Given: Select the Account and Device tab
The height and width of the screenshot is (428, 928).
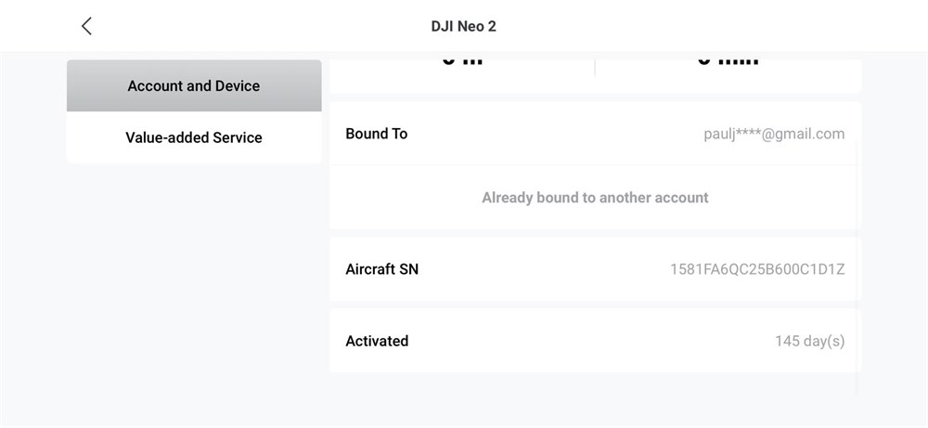Looking at the screenshot, I should [x=194, y=85].
